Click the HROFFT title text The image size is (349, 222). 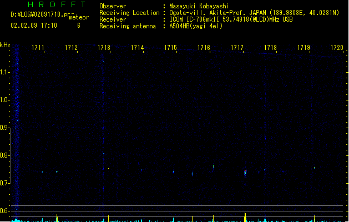[x=57, y=4]
